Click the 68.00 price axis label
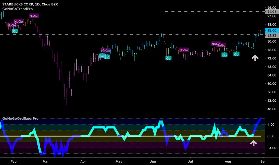This screenshot has height=165, width=279. pyautogui.click(x=272, y=67)
